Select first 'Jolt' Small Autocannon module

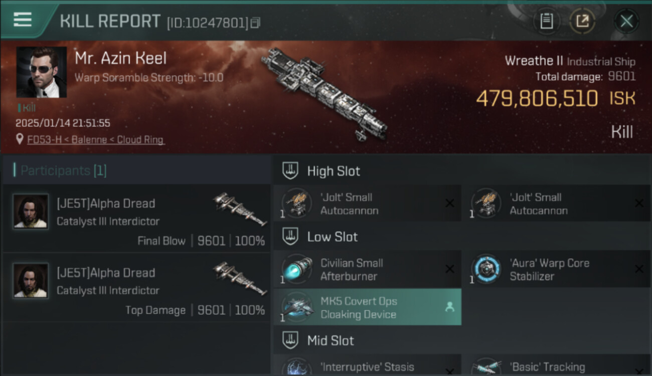click(367, 204)
